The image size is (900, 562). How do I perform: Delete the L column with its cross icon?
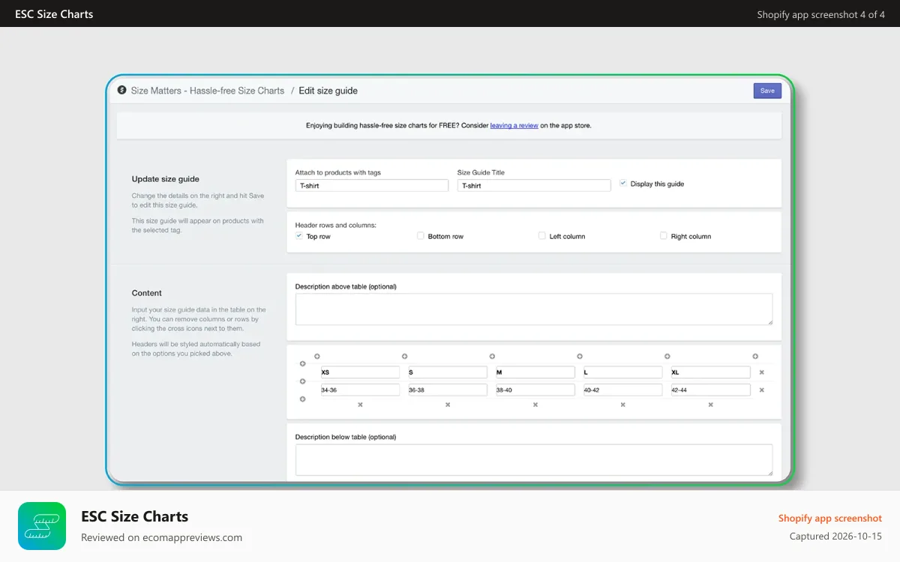[623, 405]
